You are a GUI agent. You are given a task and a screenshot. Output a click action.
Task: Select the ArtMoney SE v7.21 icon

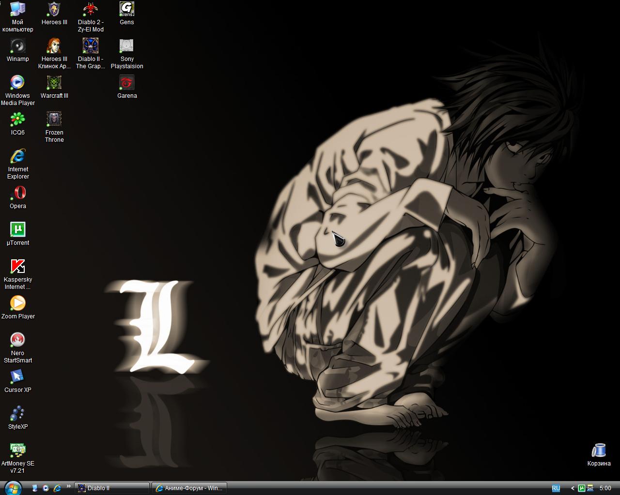coord(17,450)
